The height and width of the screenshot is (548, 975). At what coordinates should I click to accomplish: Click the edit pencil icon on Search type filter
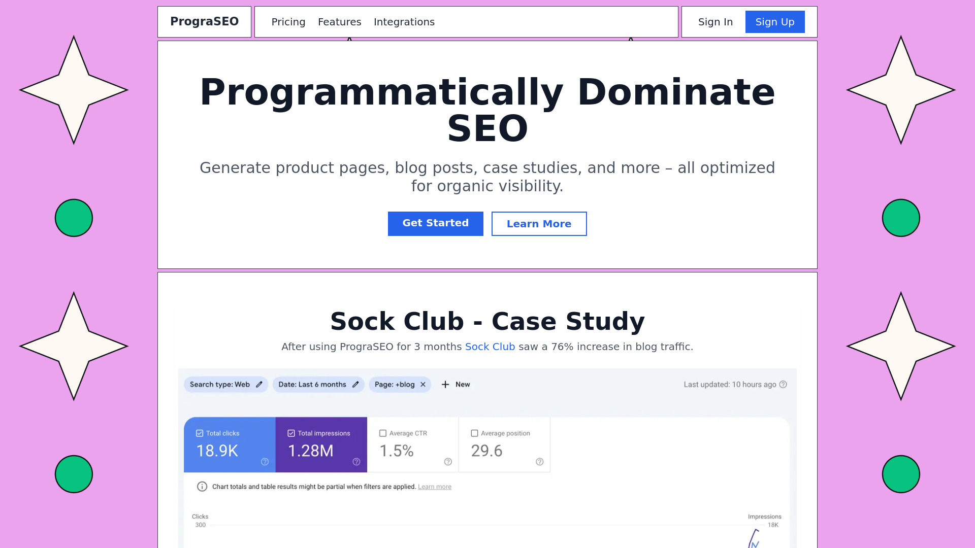point(260,384)
